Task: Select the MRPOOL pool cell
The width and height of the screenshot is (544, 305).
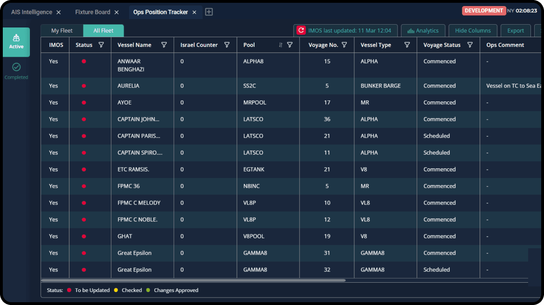Action: 255,102
